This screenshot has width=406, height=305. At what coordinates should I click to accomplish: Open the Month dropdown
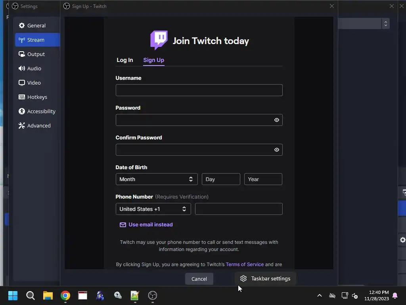pos(156,179)
